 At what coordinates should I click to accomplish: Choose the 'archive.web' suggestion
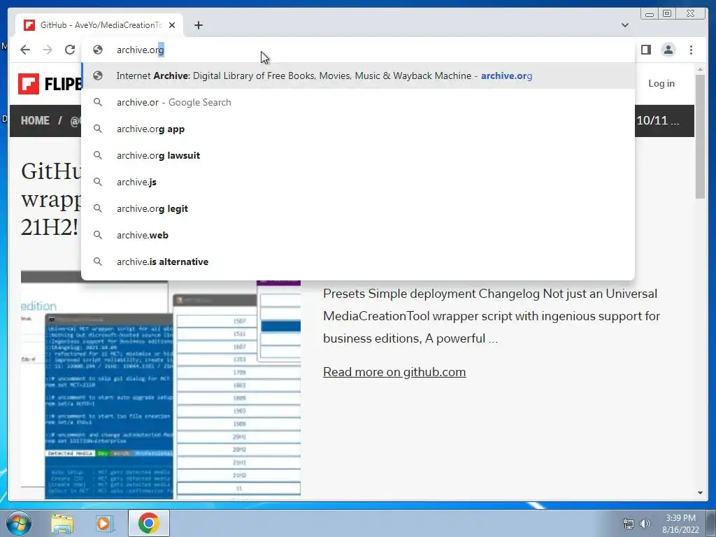click(357, 235)
